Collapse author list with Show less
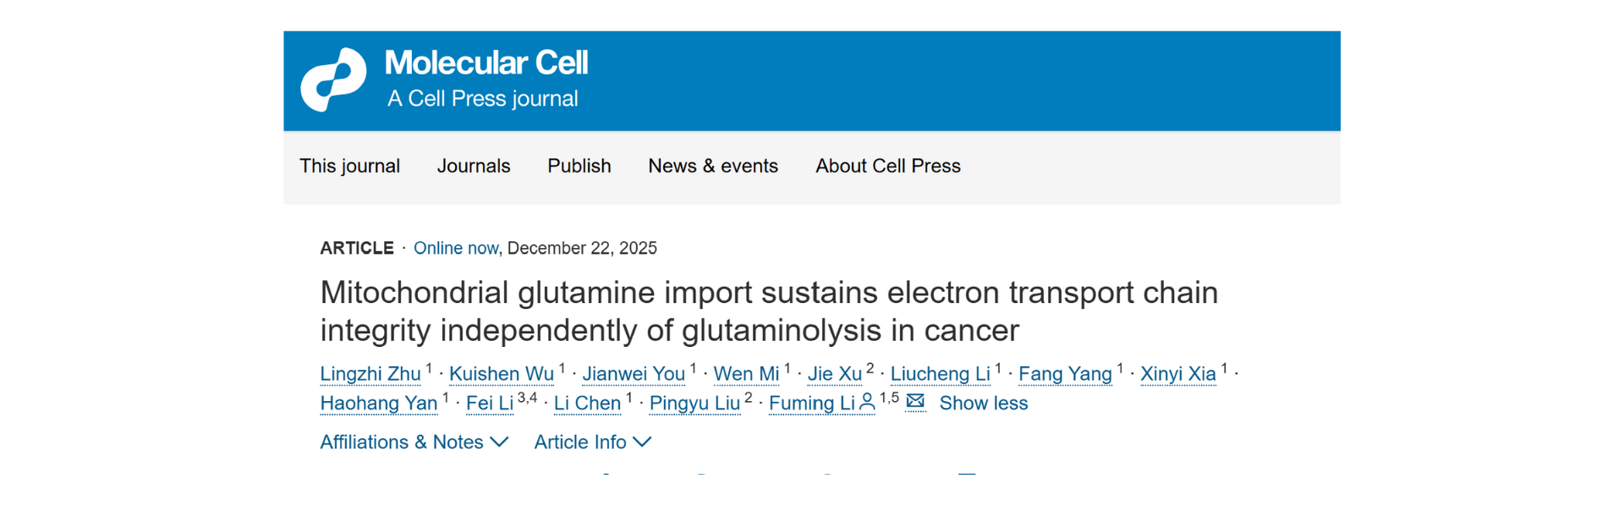The height and width of the screenshot is (528, 1624). click(983, 403)
